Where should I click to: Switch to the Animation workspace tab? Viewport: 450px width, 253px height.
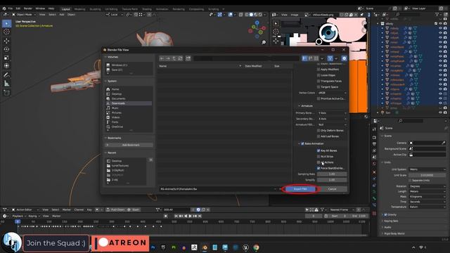[162, 9]
